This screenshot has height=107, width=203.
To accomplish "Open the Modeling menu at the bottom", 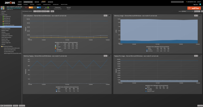I will [15, 105].
